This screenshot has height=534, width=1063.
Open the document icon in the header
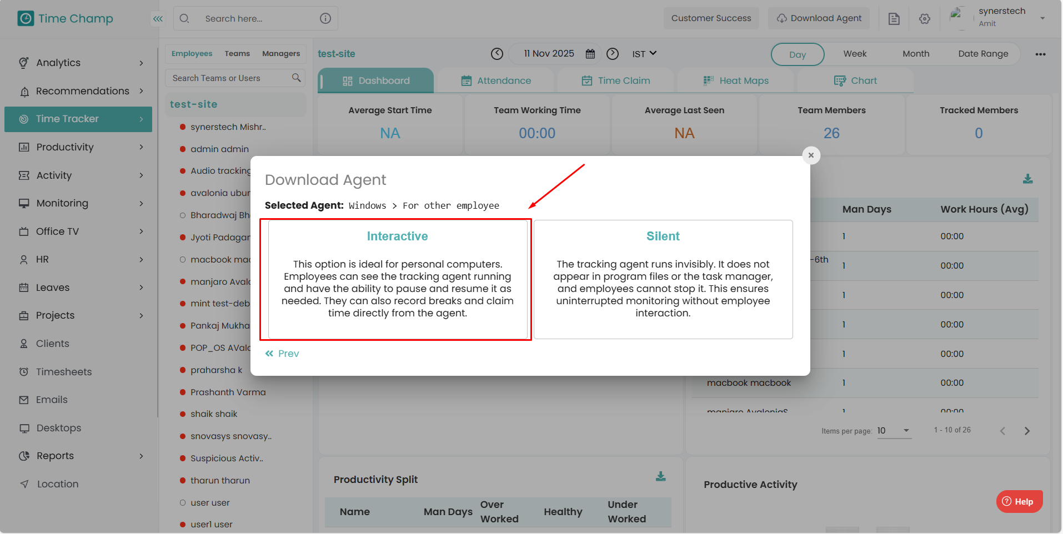pyautogui.click(x=894, y=19)
